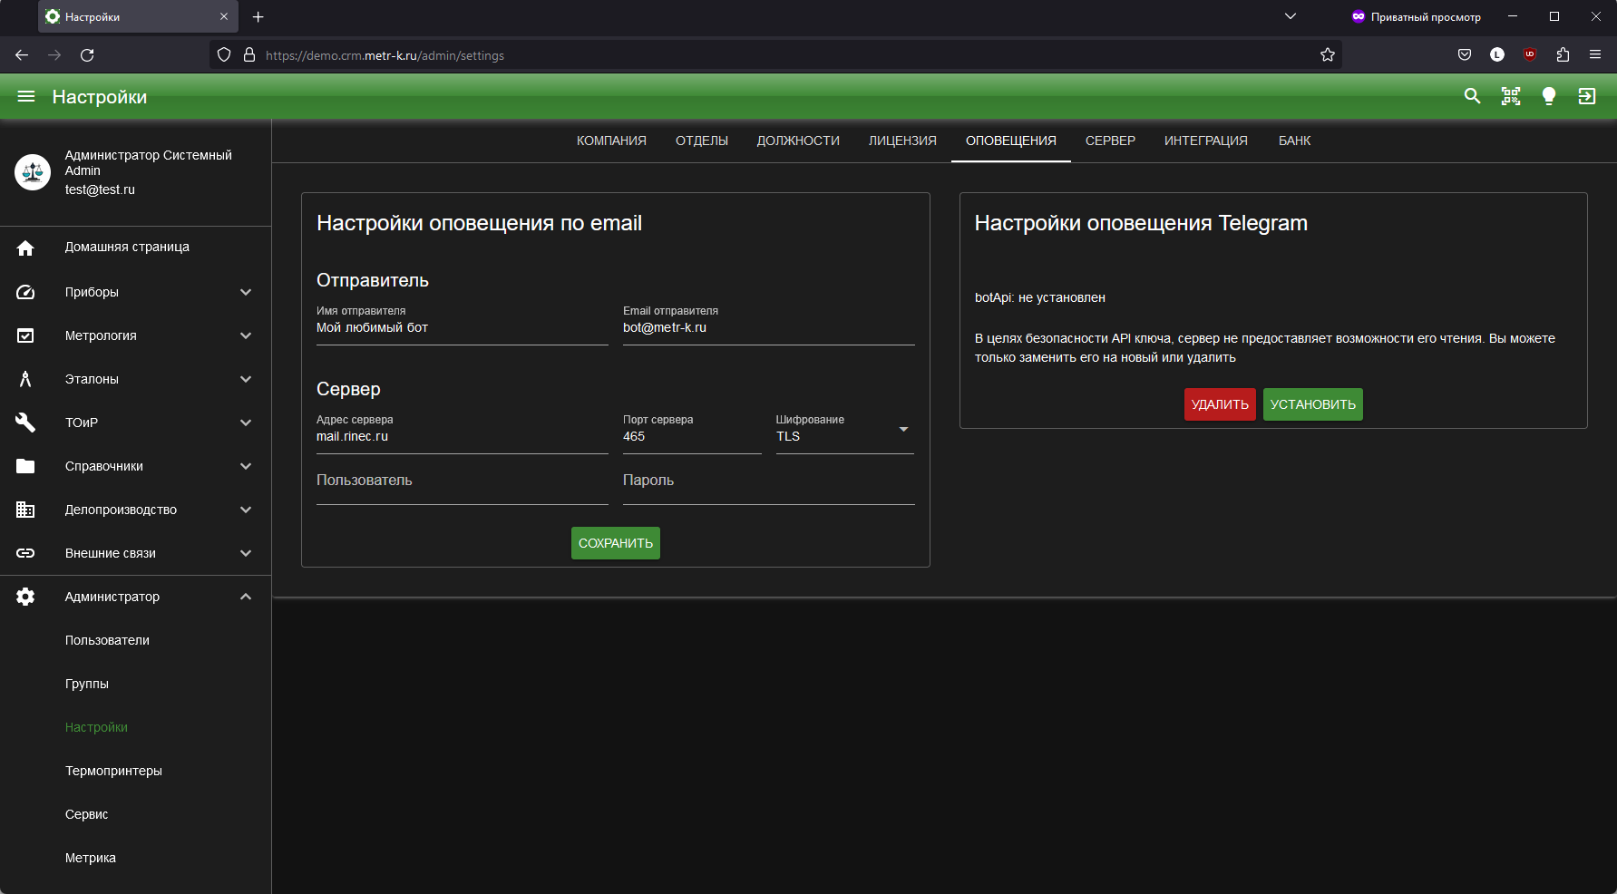Viewport: 1617px width, 894px height.
Task: Expand the Приборы submenu chevron
Action: pyautogui.click(x=246, y=292)
